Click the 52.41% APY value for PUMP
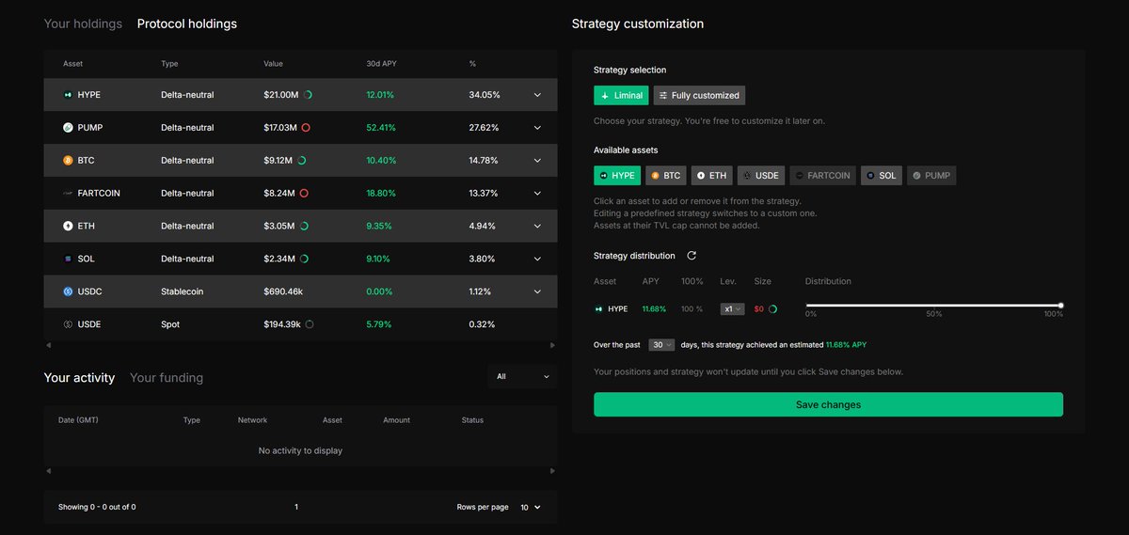1129x535 pixels. point(380,128)
